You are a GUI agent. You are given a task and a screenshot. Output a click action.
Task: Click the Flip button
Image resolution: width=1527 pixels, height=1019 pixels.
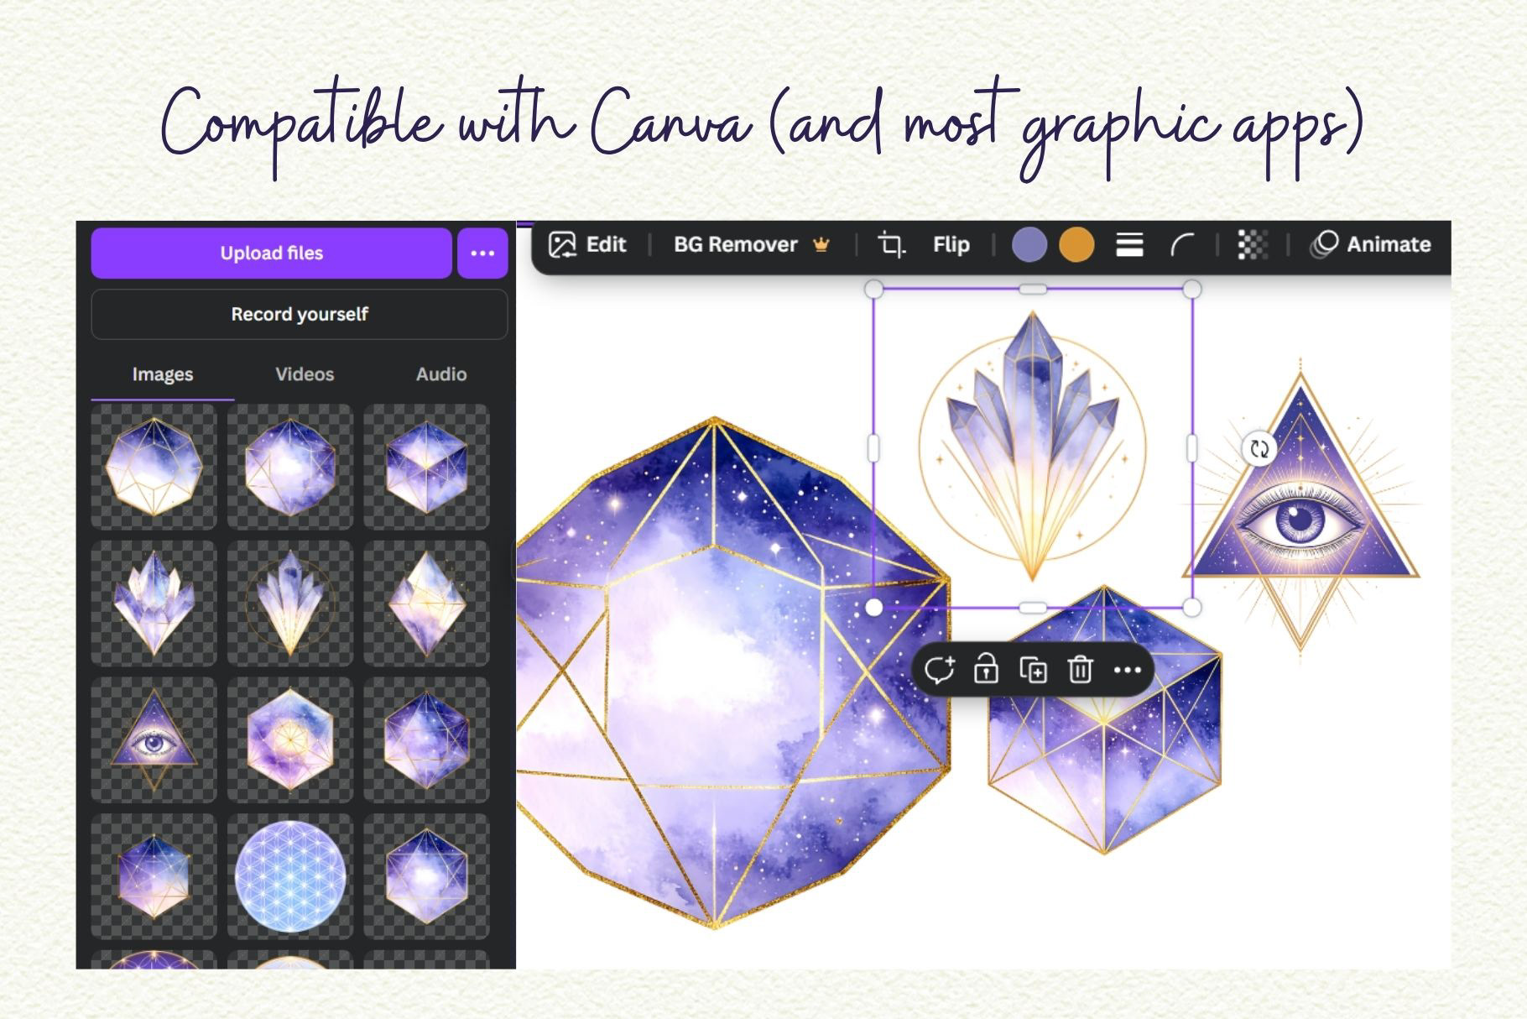[951, 245]
